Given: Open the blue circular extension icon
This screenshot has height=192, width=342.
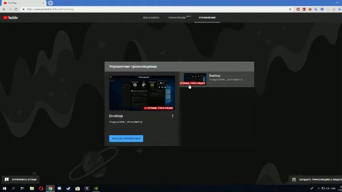Looking at the screenshot, I should (322, 10).
